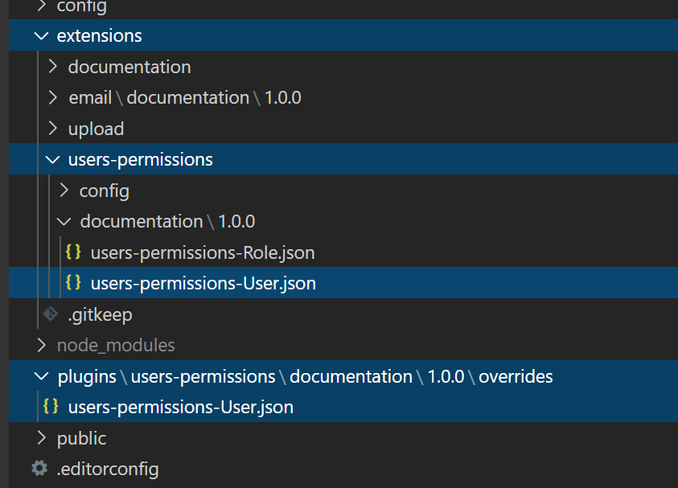This screenshot has width=678, height=488.
Task: Click the folder arrow next to public
Action: pos(40,438)
